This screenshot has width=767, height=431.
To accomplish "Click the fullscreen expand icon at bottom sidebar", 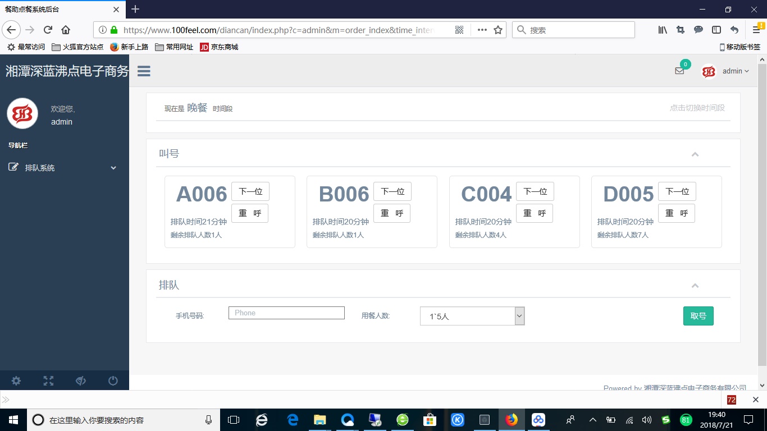I will 48,380.
